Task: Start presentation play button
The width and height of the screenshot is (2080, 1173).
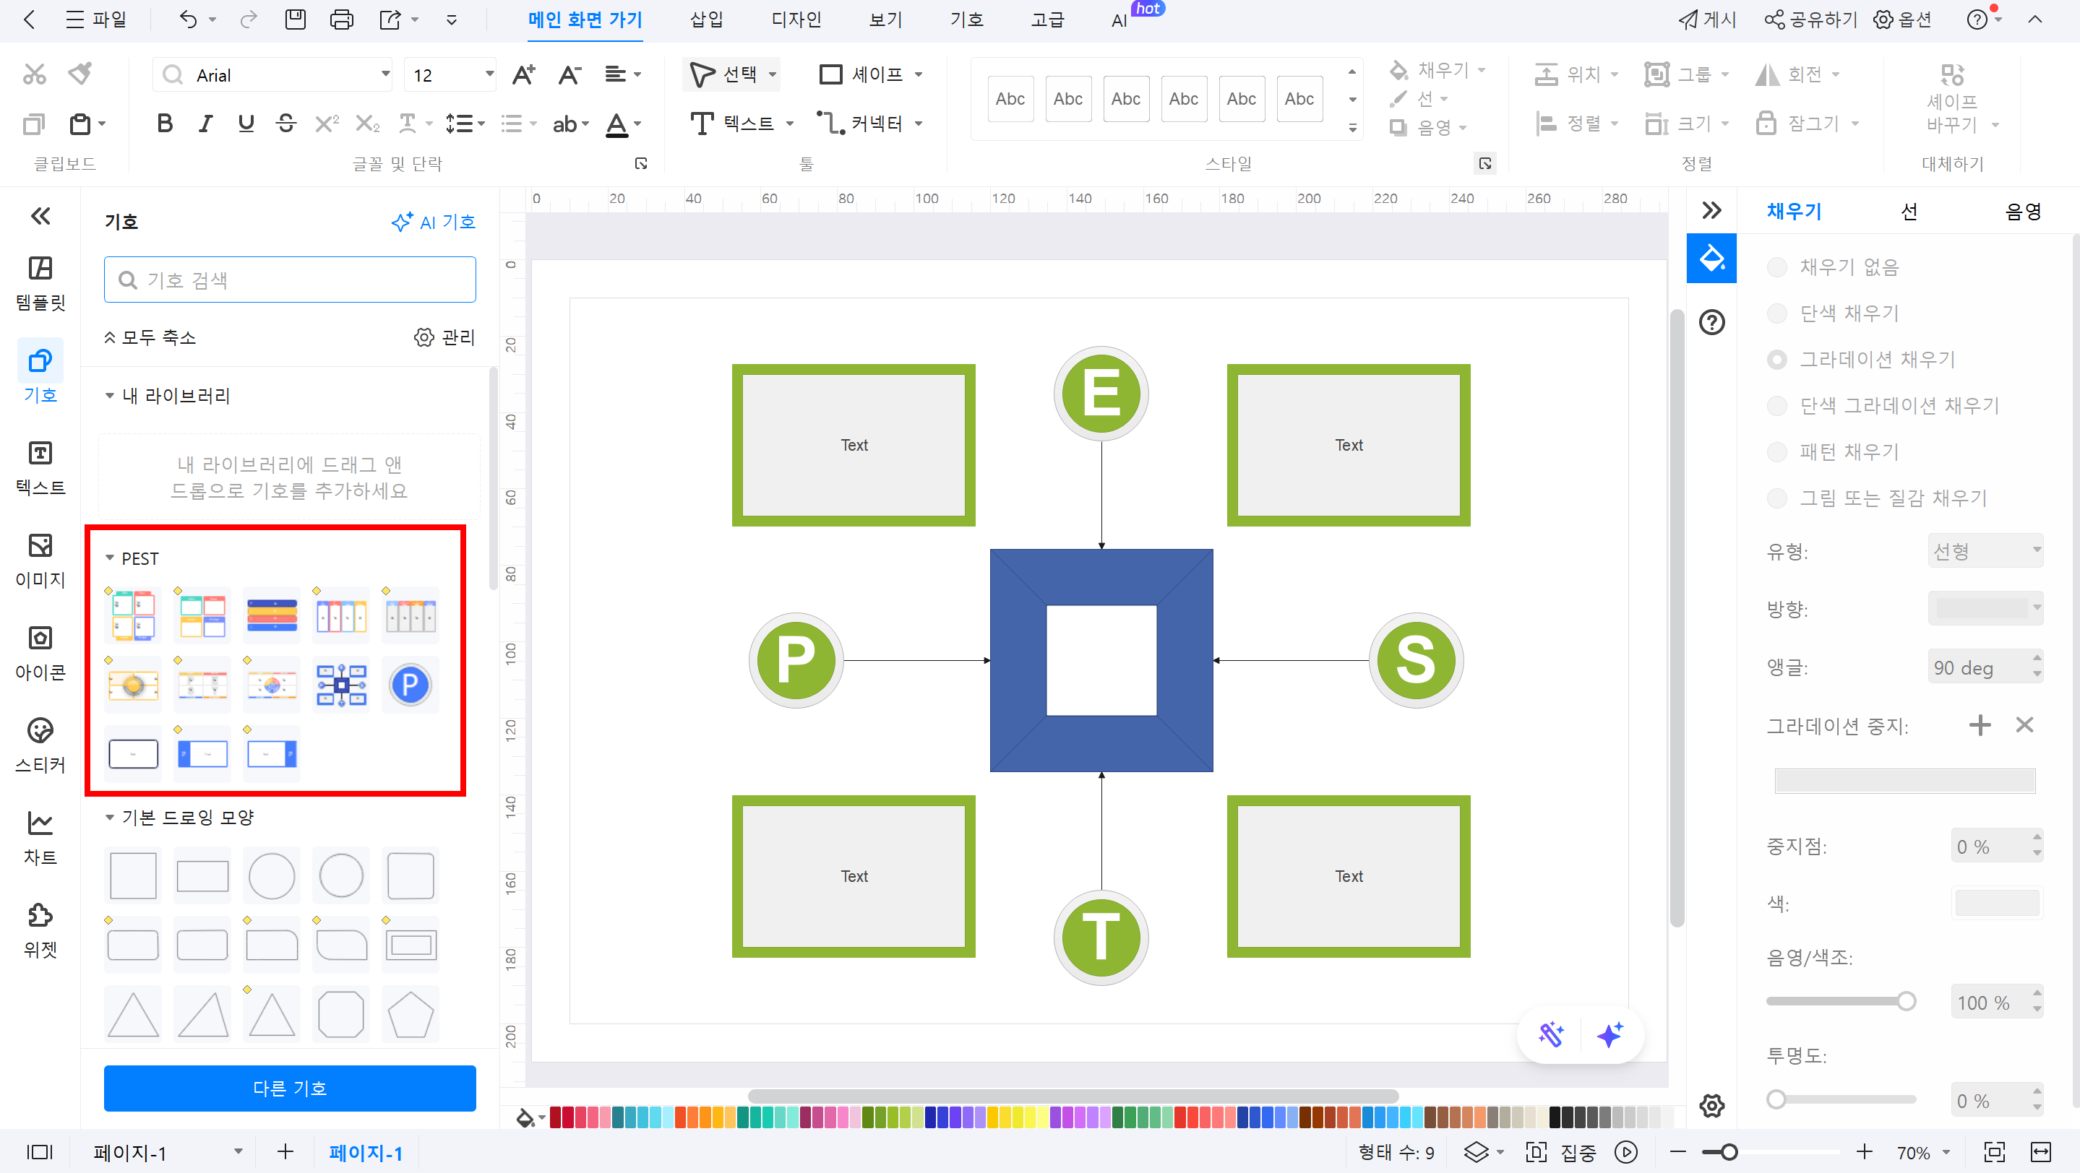Action: pyautogui.click(x=1626, y=1152)
